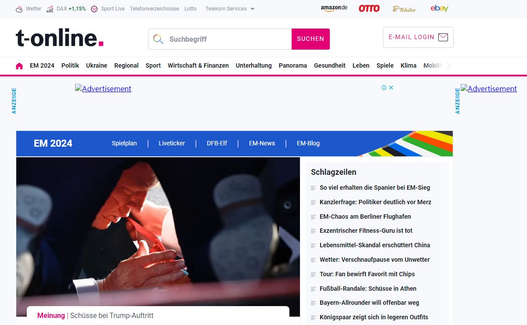
Task: Open the Politik menu section
Action: point(70,65)
